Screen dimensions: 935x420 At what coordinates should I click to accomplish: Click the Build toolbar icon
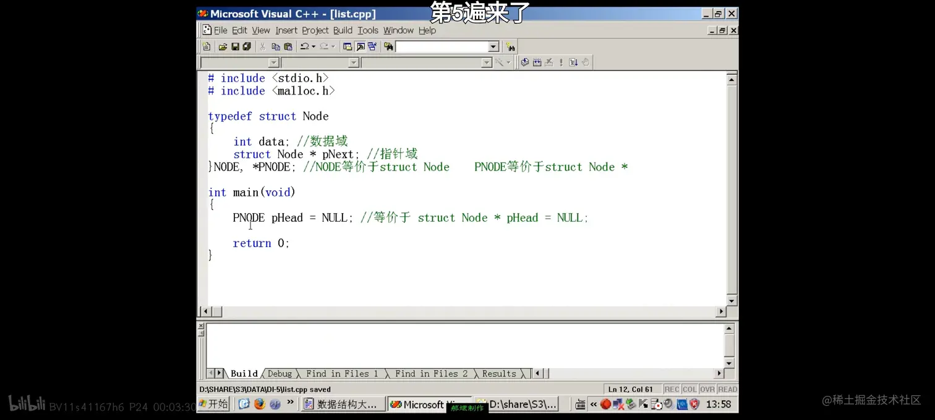(537, 62)
